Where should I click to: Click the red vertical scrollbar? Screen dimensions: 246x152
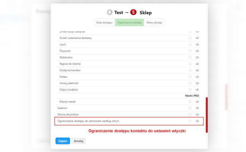tap(207, 115)
